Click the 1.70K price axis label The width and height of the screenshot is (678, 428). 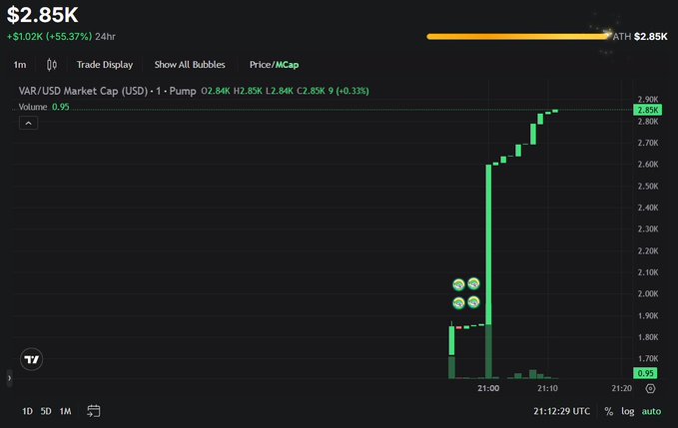coord(648,358)
